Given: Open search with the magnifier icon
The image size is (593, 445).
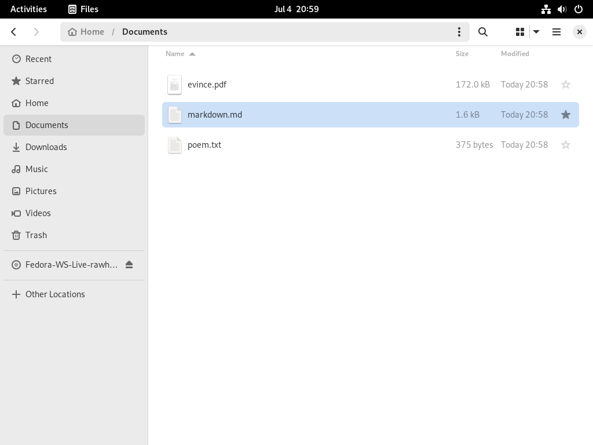Looking at the screenshot, I should 483,32.
